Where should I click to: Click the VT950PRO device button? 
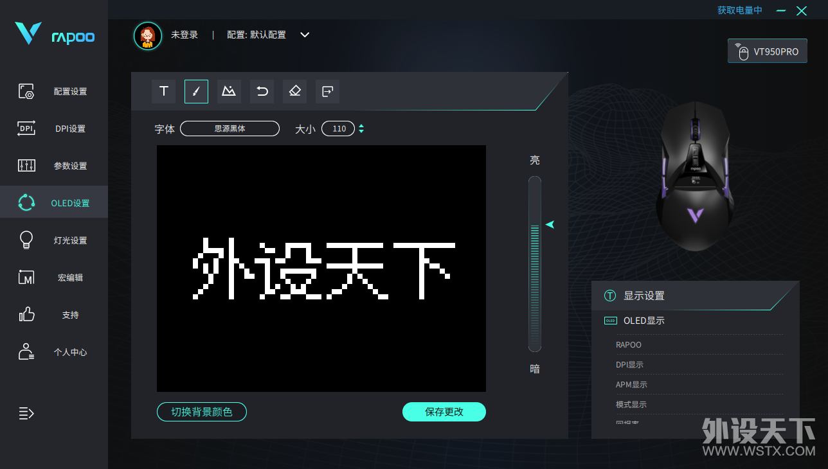(768, 51)
